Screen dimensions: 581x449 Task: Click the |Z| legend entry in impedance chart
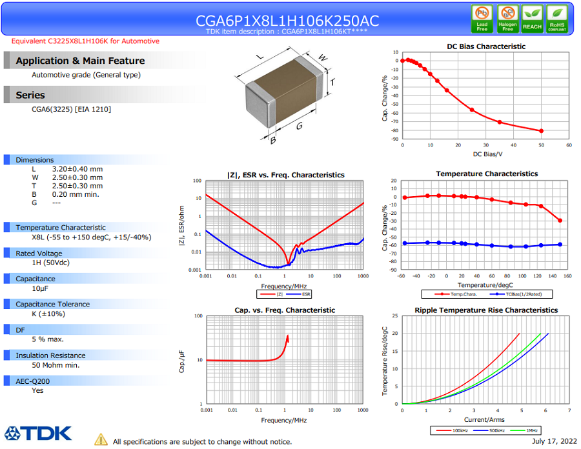click(x=271, y=294)
